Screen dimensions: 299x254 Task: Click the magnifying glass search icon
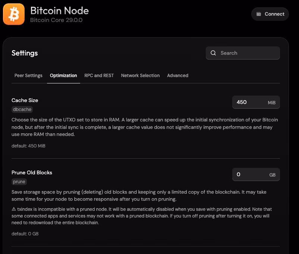(x=213, y=53)
